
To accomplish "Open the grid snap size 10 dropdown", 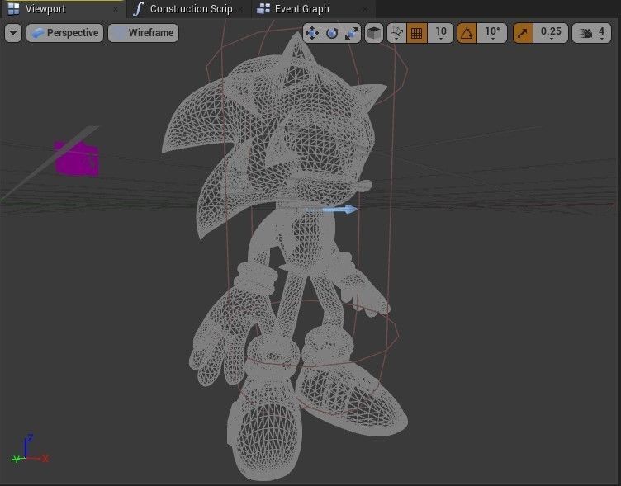I will (x=440, y=33).
